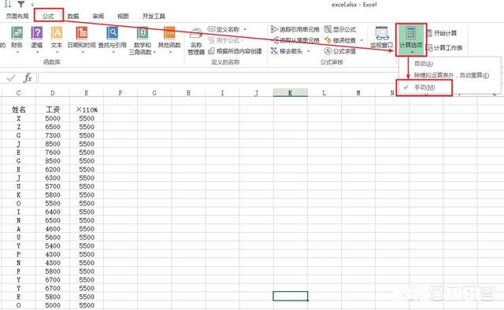Click the outlined active cell in column K
The height and width of the screenshot is (310, 504).
click(x=291, y=296)
